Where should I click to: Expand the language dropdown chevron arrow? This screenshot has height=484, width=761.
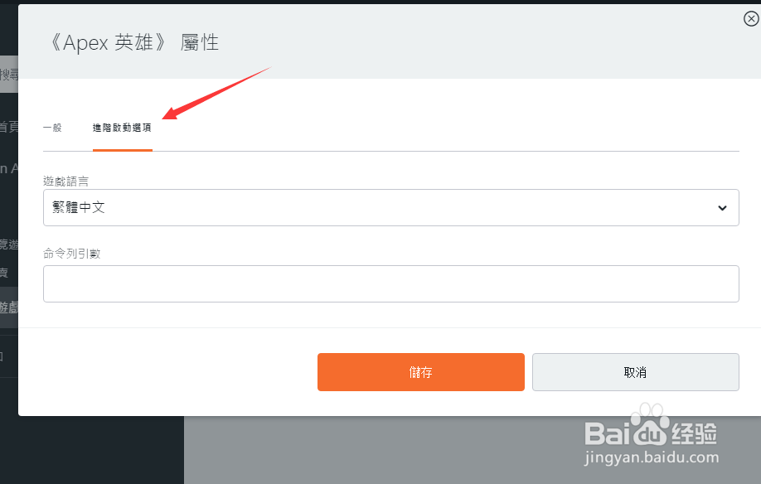coord(722,208)
